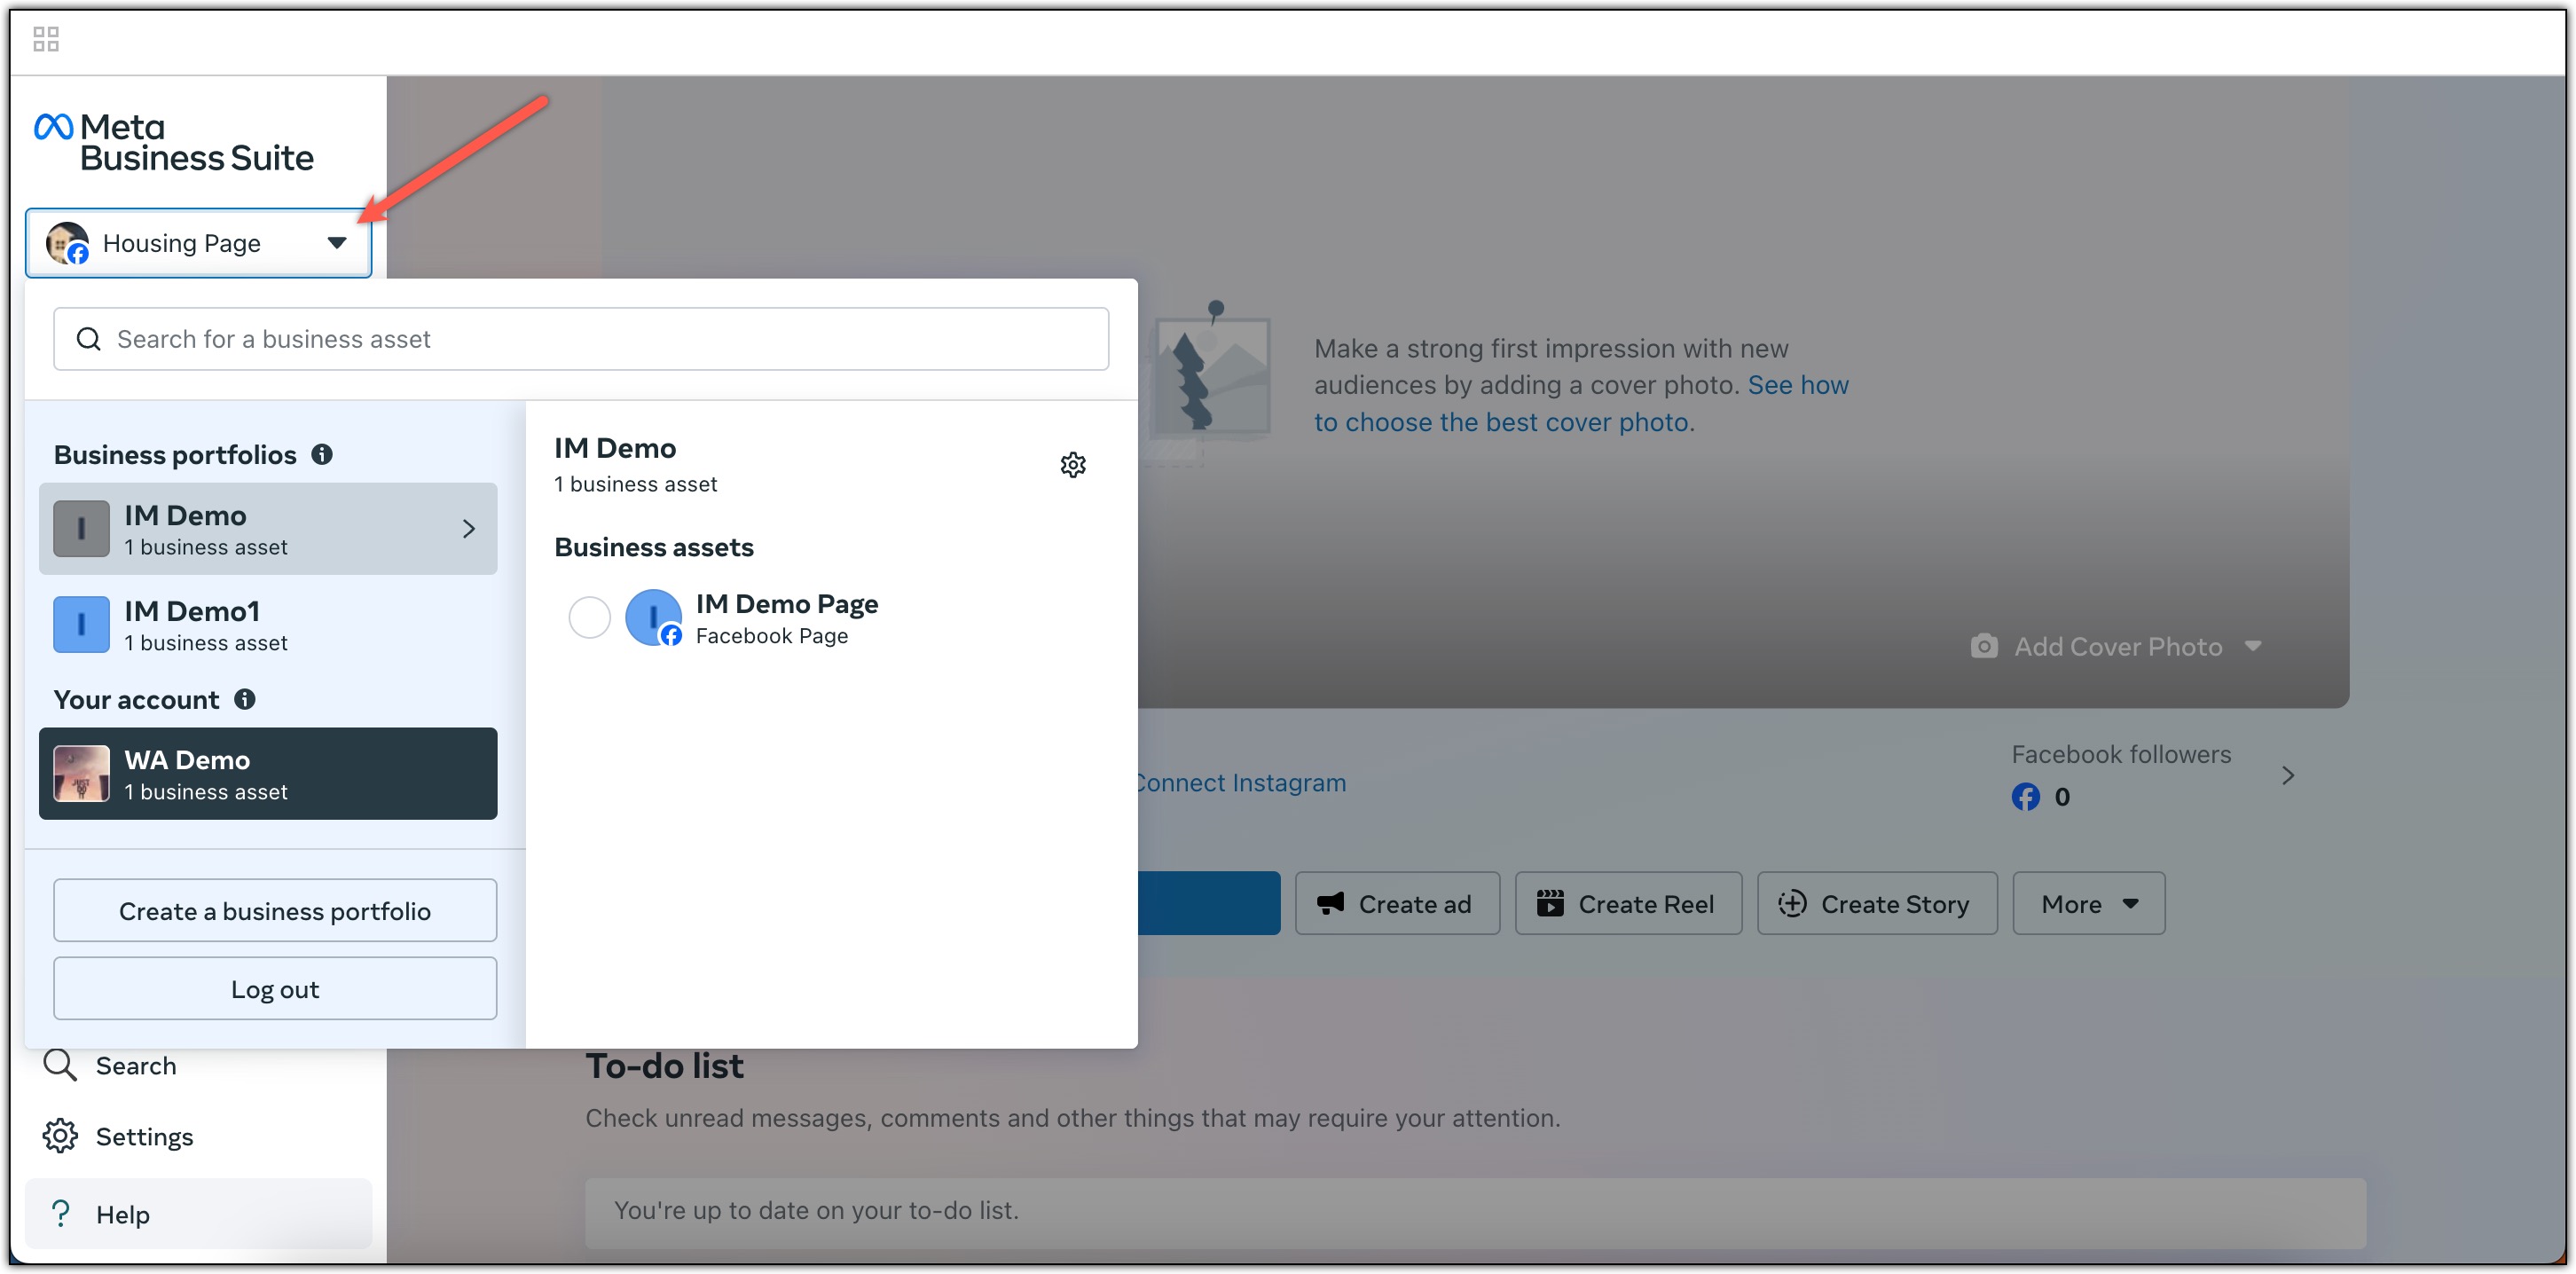Image resolution: width=2576 pixels, height=1274 pixels.
Task: Show Business portfolios info tooltip icon
Action: (x=322, y=454)
